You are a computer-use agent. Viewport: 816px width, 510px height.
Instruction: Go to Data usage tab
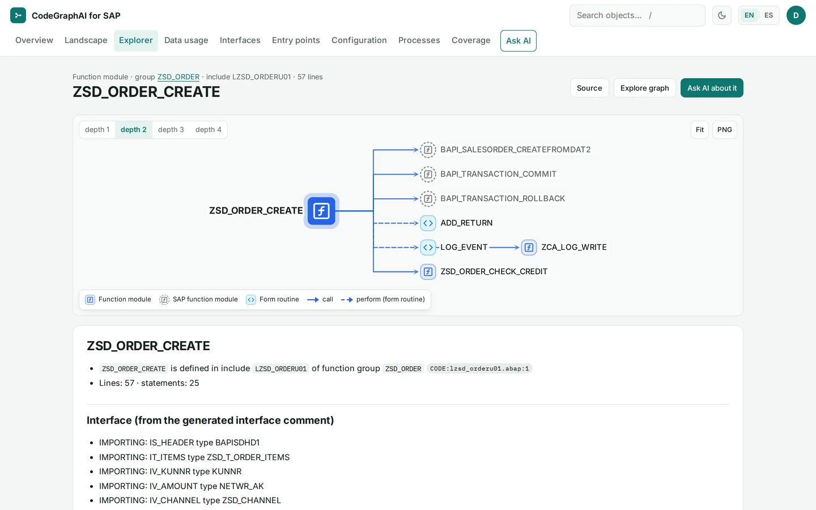186,40
